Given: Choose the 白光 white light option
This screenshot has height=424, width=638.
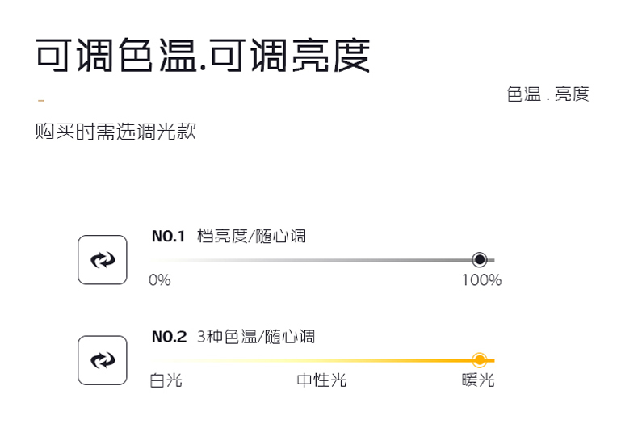Looking at the screenshot, I should 166,380.
